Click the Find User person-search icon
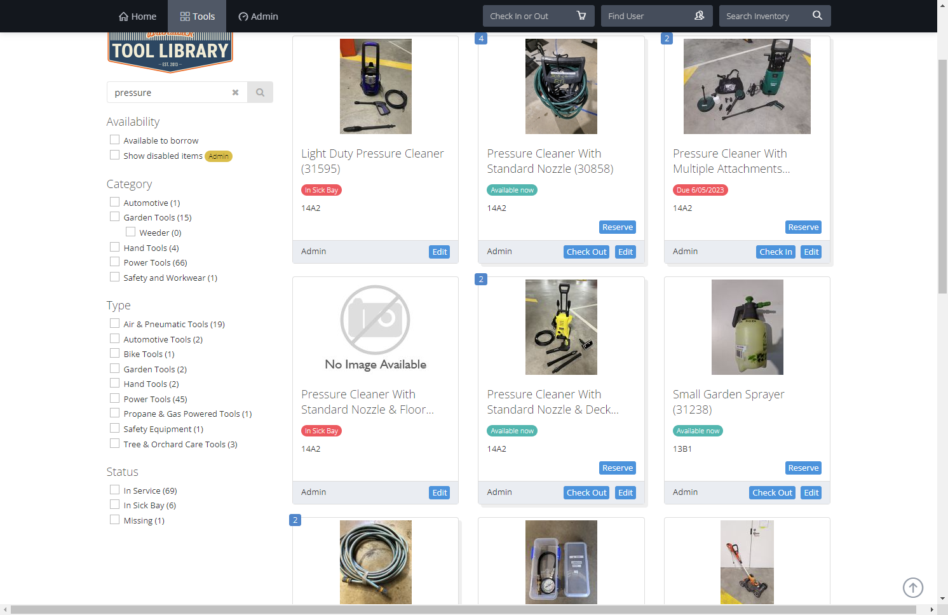The width and height of the screenshot is (948, 615). pyautogui.click(x=699, y=16)
